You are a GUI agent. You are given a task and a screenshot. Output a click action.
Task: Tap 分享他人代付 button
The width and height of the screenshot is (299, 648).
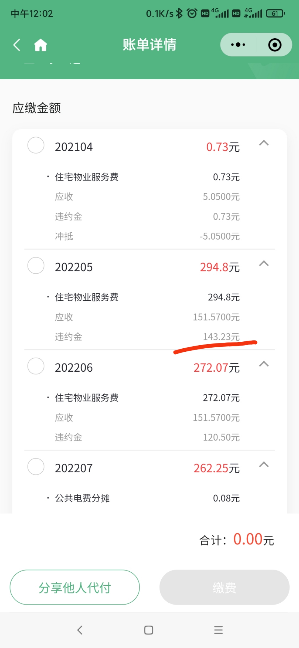75,587
